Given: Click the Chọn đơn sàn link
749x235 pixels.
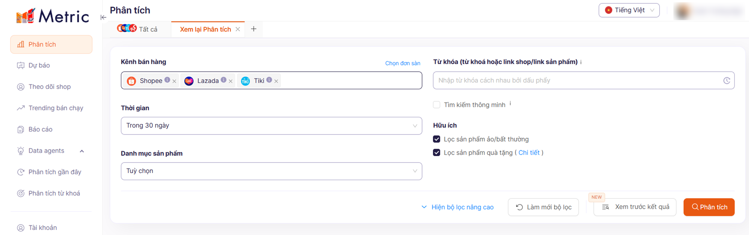Looking at the screenshot, I should tap(403, 63).
